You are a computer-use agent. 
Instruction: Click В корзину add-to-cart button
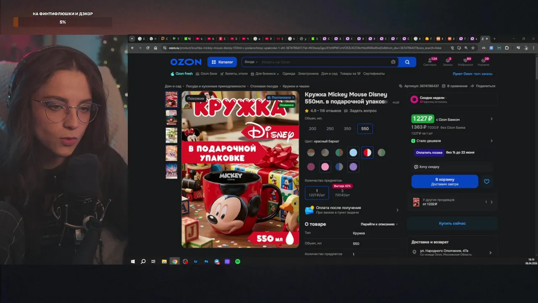445,181
